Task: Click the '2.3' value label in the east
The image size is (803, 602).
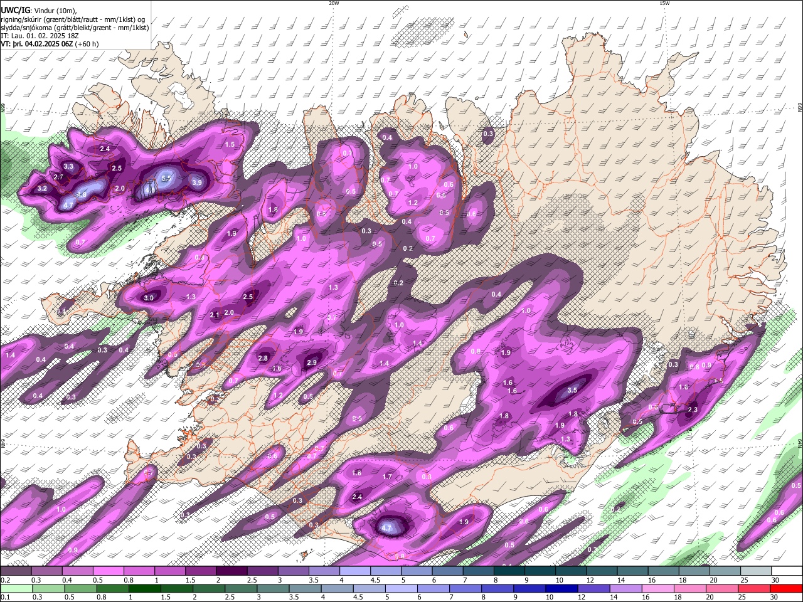Action: click(693, 409)
